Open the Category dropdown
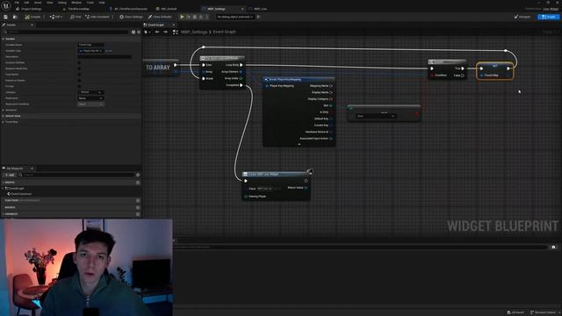The height and width of the screenshot is (316, 562). 90,92
